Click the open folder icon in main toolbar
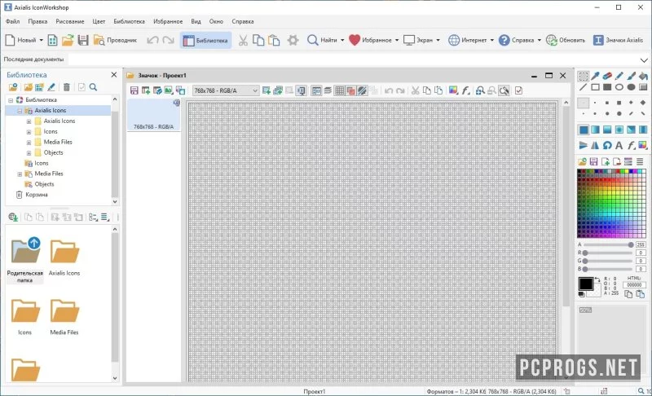The image size is (652, 396). [68, 40]
